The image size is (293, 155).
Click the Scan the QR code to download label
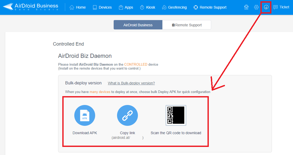tap(176, 133)
